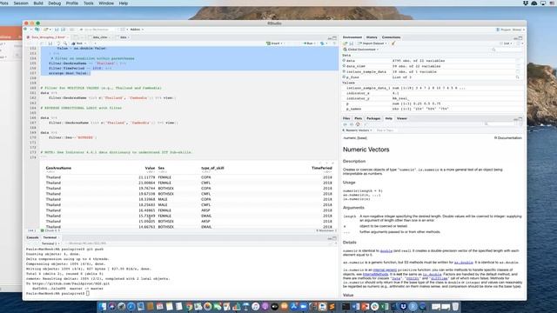Open the Project dropdown at top right
This screenshot has width=557, height=313.
(510, 30)
